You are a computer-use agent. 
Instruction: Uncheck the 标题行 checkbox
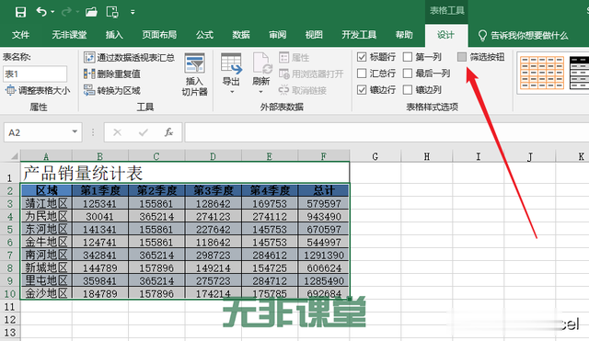tap(362, 57)
